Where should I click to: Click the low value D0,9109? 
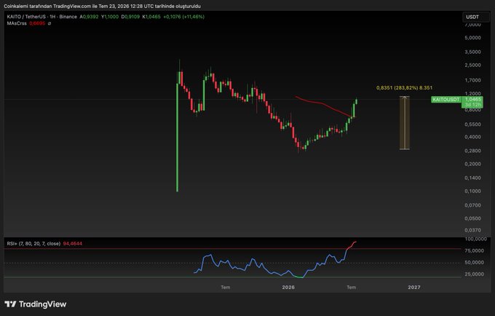pos(130,17)
